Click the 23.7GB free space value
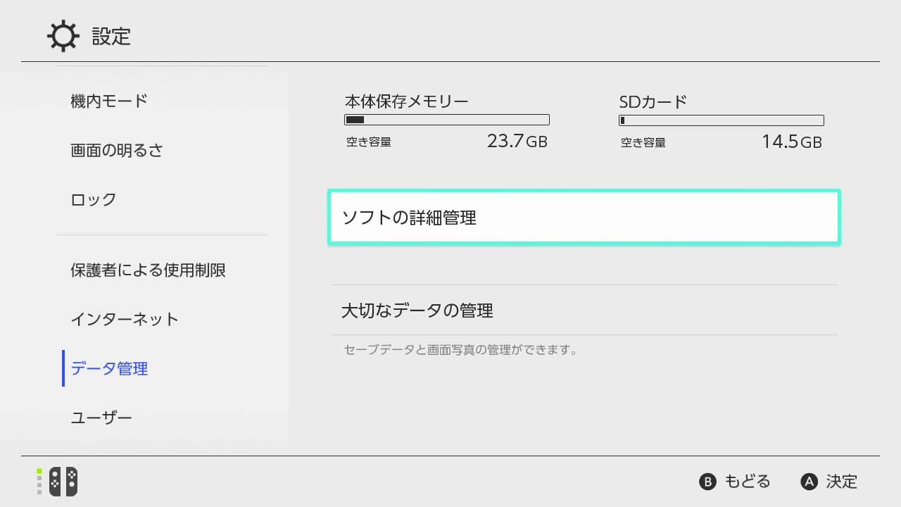901x507 pixels. point(517,142)
